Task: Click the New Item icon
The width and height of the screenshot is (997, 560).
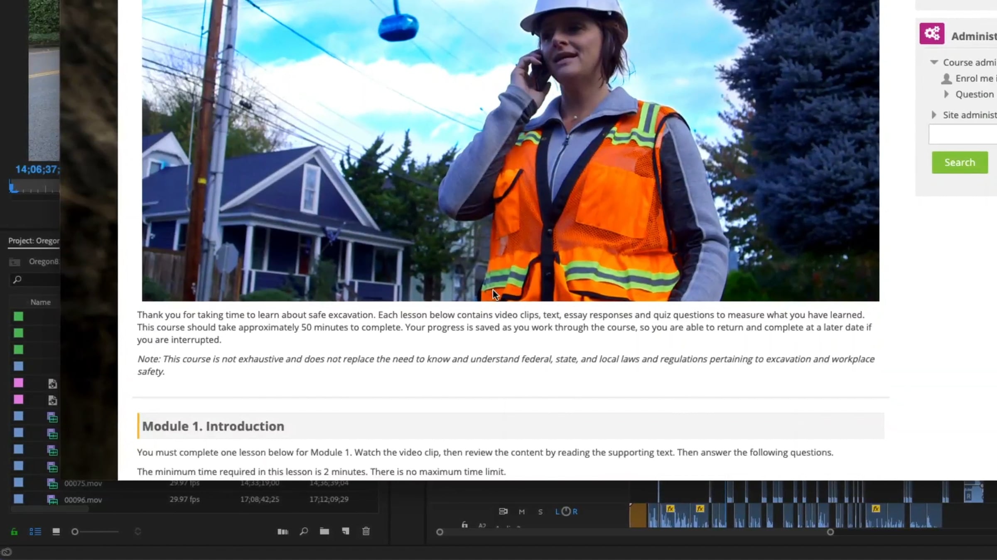Action: [x=345, y=531]
